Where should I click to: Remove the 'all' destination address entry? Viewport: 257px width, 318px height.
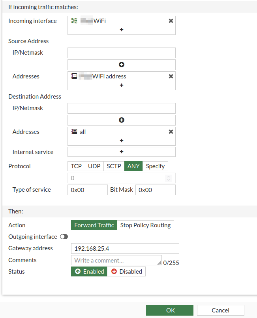pos(171,131)
